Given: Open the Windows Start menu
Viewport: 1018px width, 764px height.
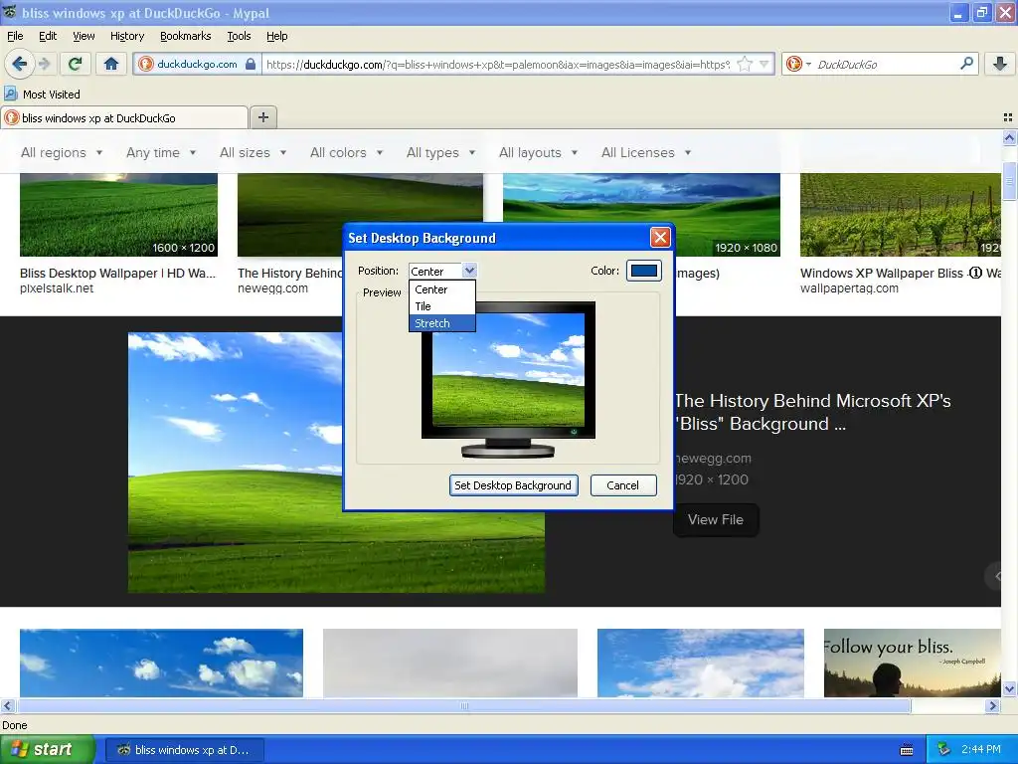Looking at the screenshot, I should [48, 749].
